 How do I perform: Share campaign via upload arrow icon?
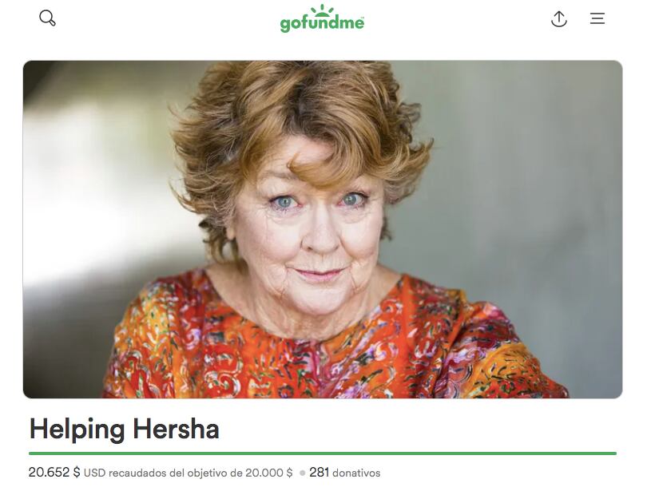coord(558,19)
